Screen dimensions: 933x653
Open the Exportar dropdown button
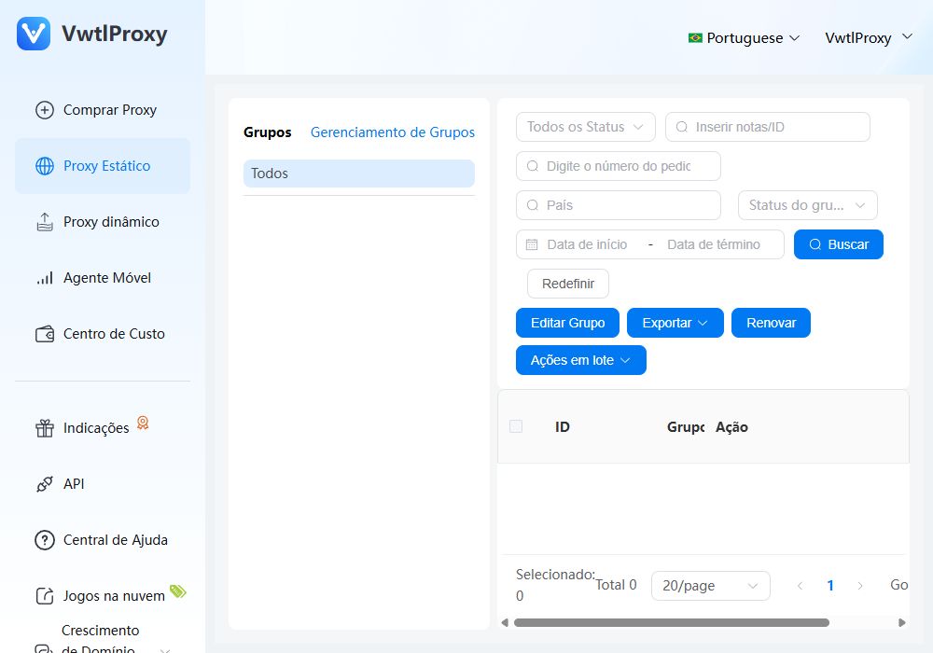tap(675, 323)
